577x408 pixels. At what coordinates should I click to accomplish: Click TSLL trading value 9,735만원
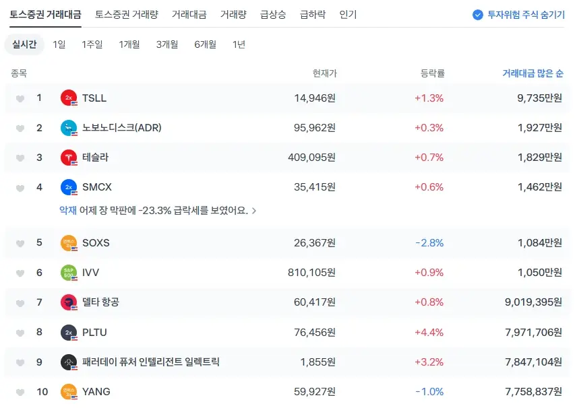539,98
